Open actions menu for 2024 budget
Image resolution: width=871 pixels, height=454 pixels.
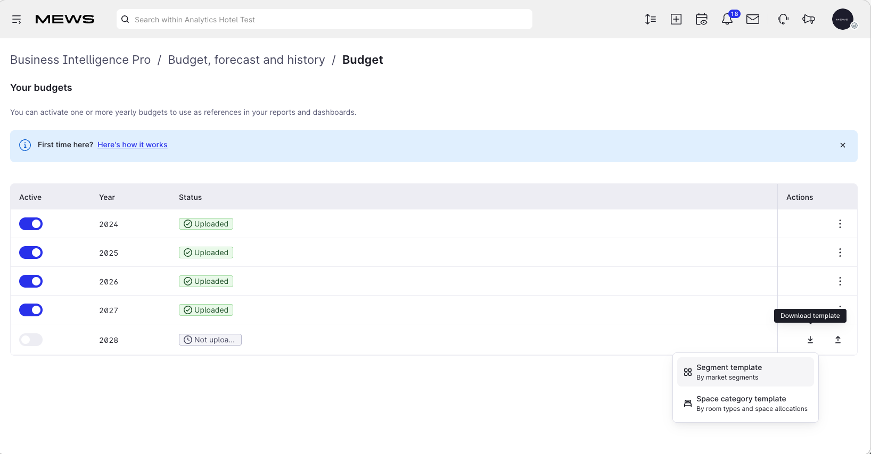pos(840,224)
